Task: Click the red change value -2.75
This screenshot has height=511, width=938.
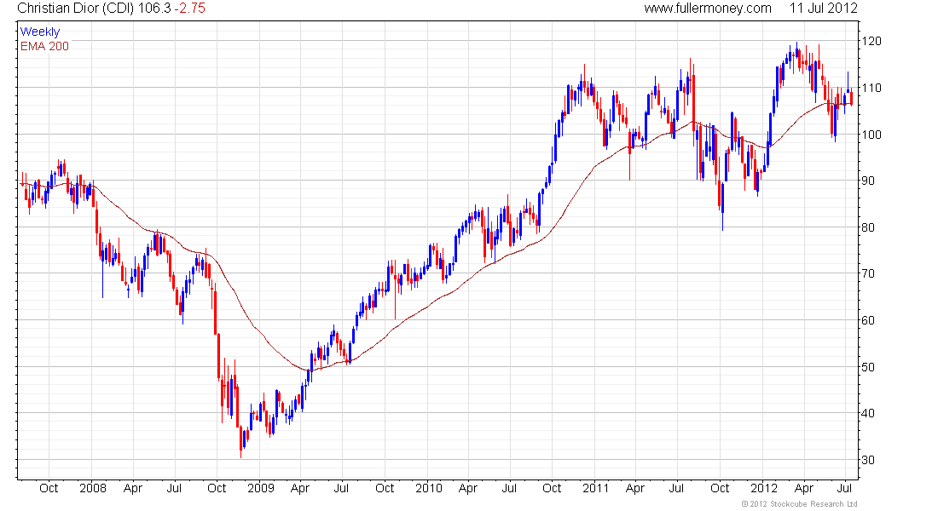Action: [189, 9]
